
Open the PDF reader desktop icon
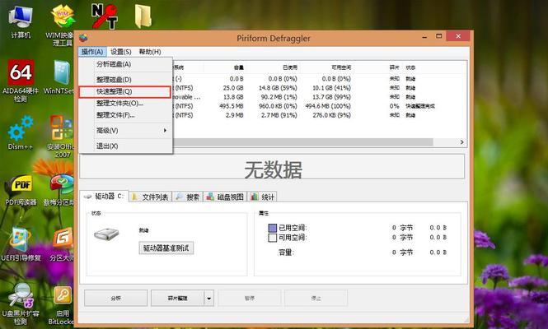[x=20, y=186]
